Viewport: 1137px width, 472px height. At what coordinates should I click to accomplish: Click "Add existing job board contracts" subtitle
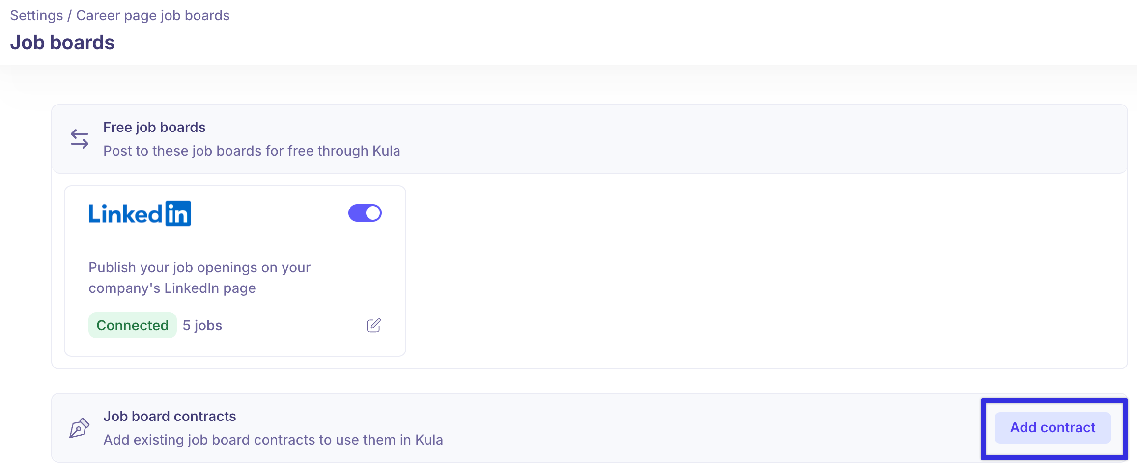(x=273, y=440)
